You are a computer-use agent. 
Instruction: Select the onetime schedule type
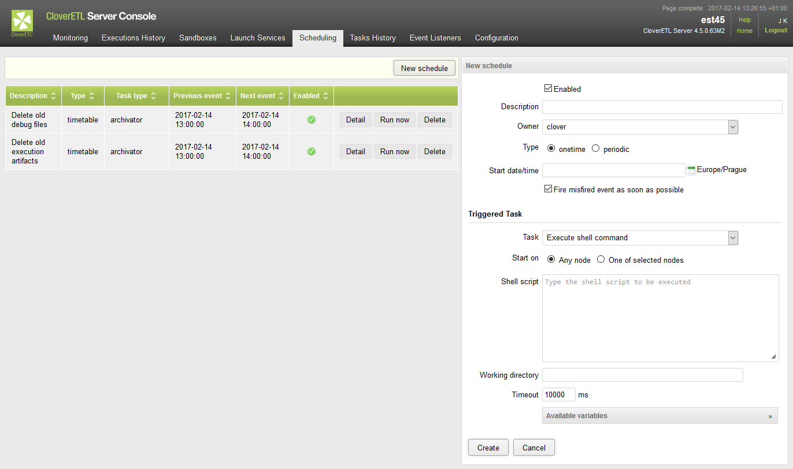click(x=551, y=148)
